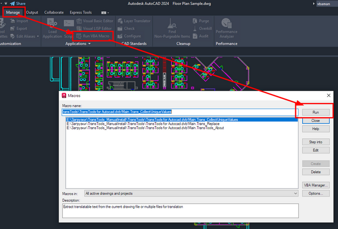Click the Share icon in title bar
Screen dimensions: 338x229
[x=12, y=3]
